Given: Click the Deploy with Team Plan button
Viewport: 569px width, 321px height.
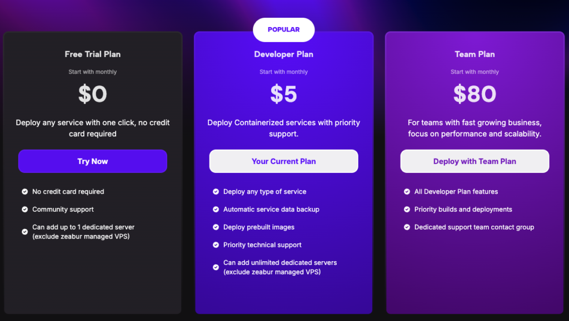Looking at the screenshot, I should (475, 161).
